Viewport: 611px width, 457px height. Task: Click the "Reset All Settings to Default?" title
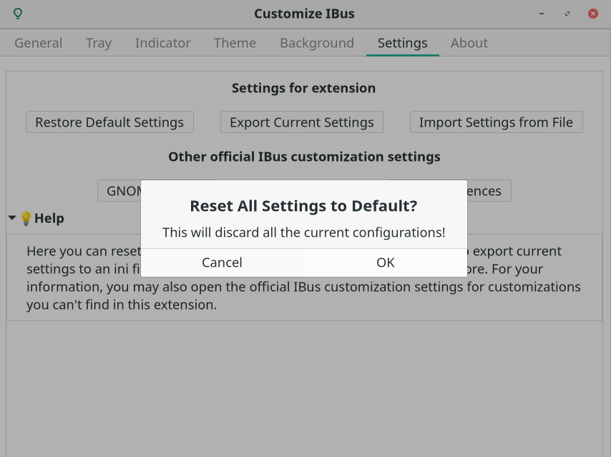coord(303,206)
